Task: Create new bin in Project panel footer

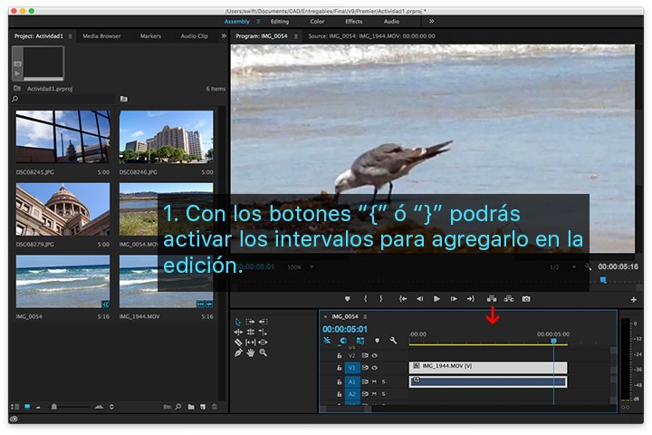Action: pos(191,407)
